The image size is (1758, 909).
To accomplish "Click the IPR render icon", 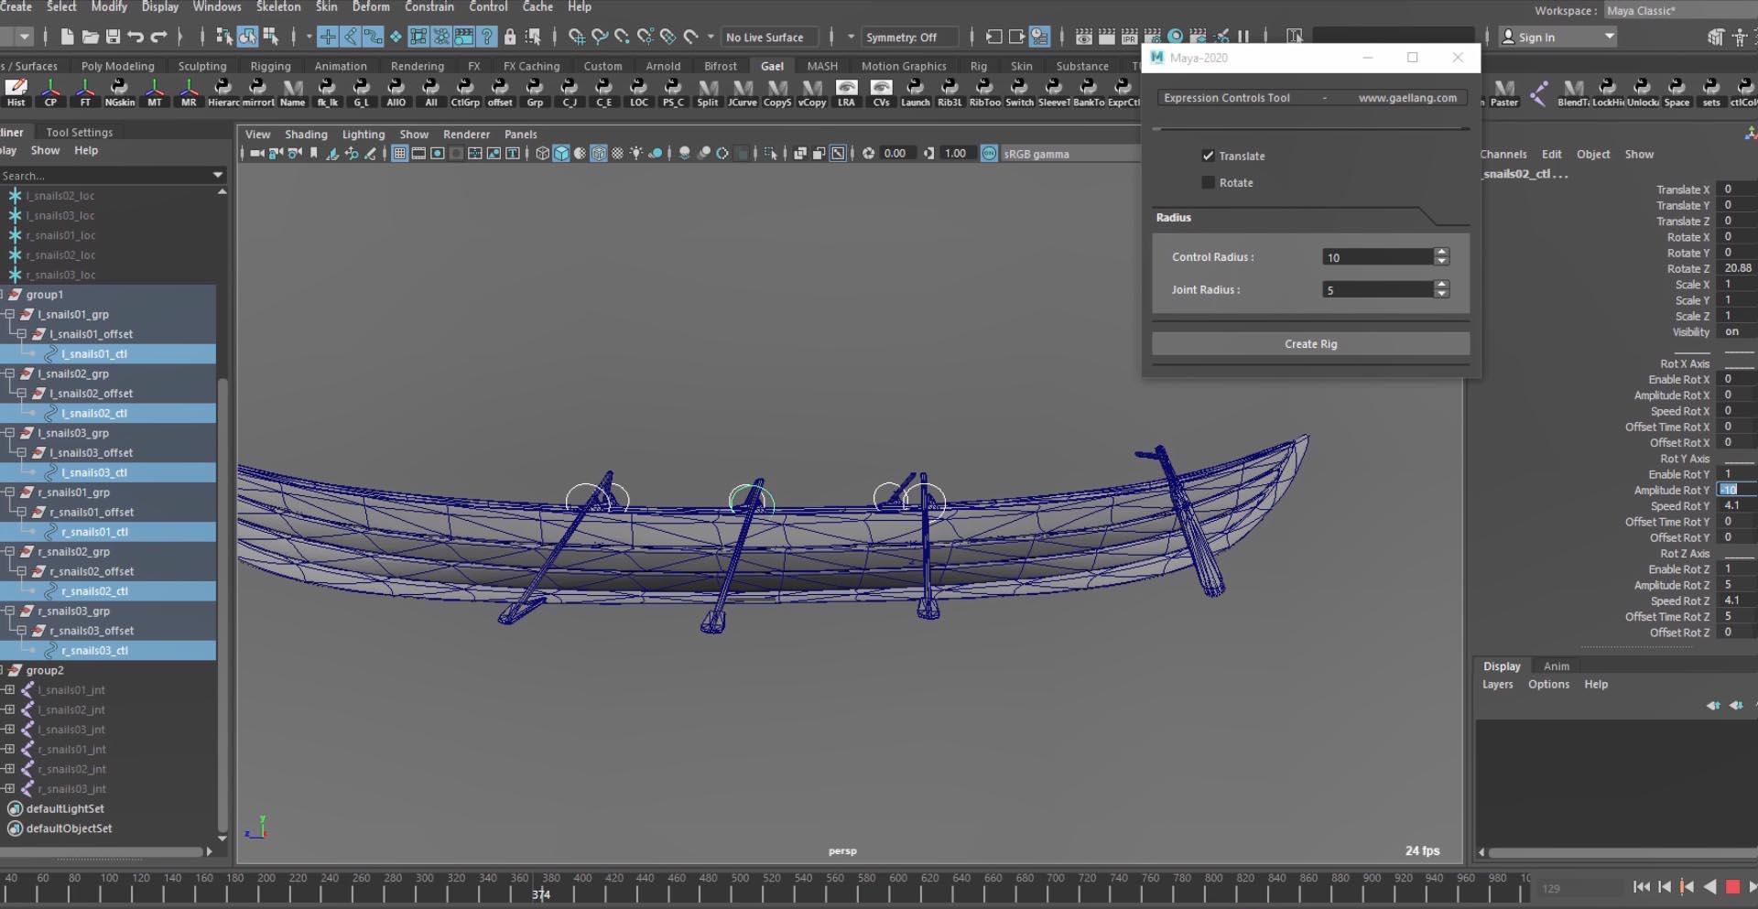I will (1129, 37).
